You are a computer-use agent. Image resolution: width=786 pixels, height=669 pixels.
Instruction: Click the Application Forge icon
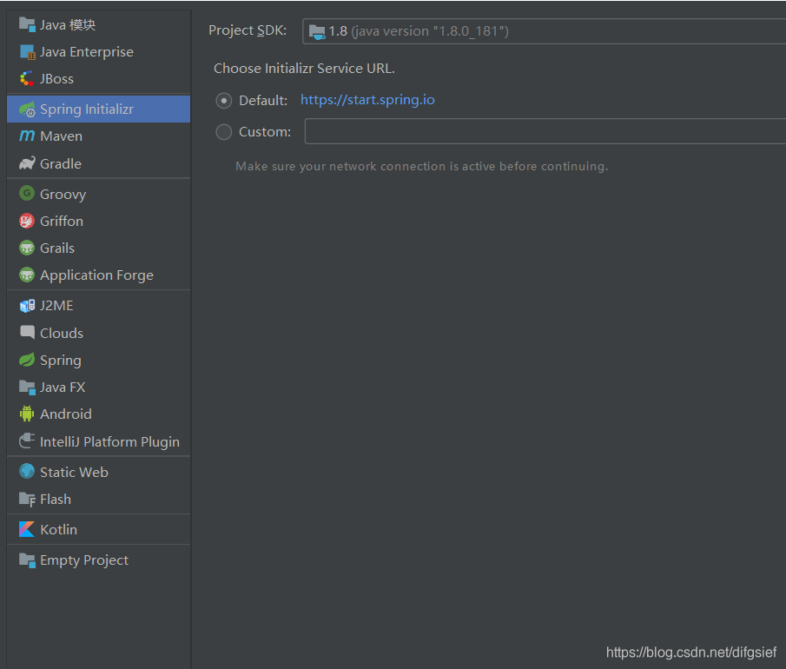pos(27,275)
